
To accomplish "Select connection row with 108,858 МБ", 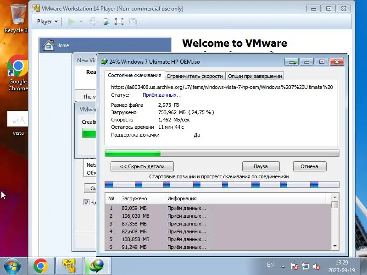I will (218, 239).
